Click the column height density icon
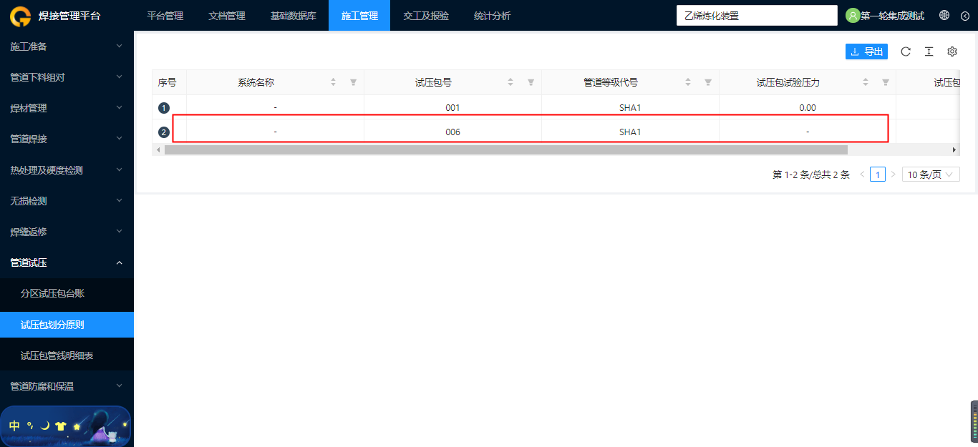The image size is (978, 447). (929, 51)
